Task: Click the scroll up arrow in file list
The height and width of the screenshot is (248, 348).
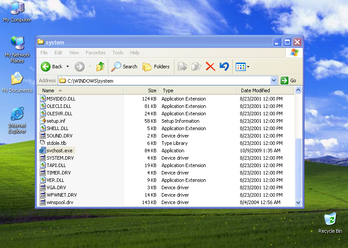Action: click(x=298, y=90)
